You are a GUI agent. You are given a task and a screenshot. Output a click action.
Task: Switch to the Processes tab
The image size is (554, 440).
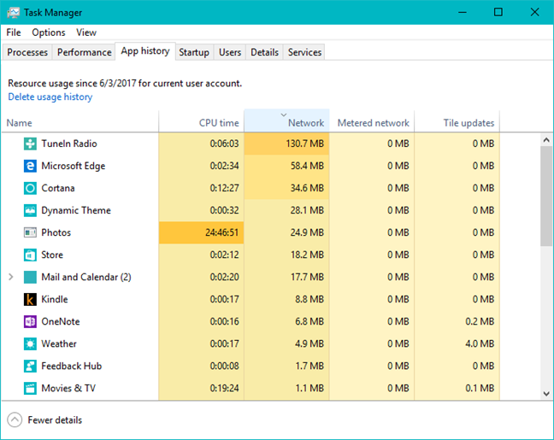(x=27, y=52)
